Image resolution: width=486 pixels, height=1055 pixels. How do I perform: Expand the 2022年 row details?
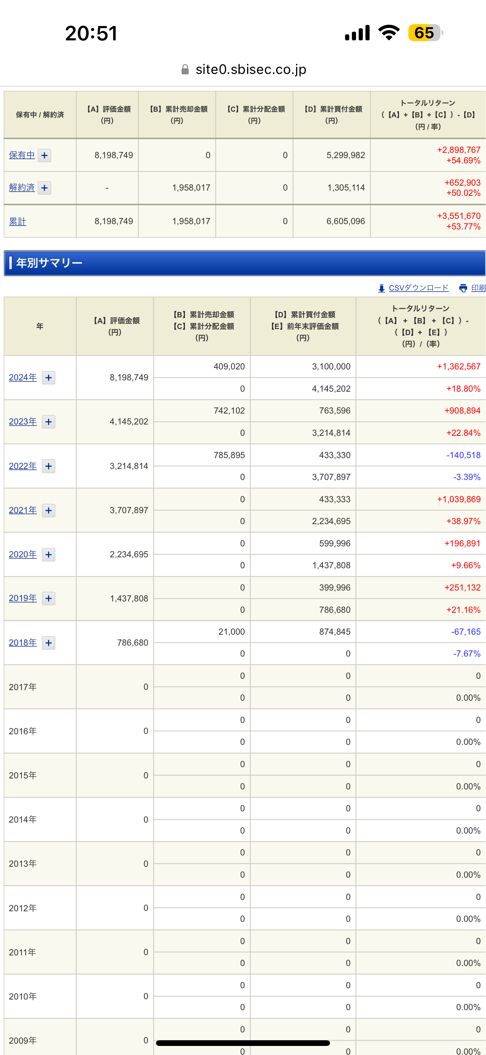[x=48, y=466]
